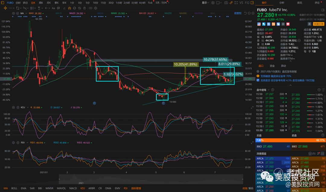Viewport: 326px width, 192px height.
Task: Take a chart screenshot with camera icon
Action: 226,3
